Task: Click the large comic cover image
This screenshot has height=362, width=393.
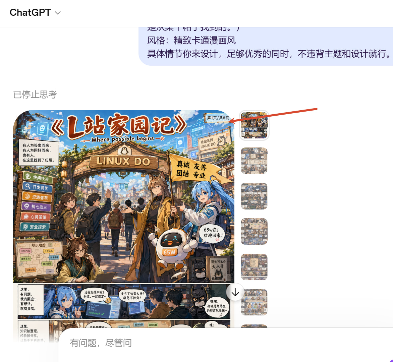Action: 124,198
